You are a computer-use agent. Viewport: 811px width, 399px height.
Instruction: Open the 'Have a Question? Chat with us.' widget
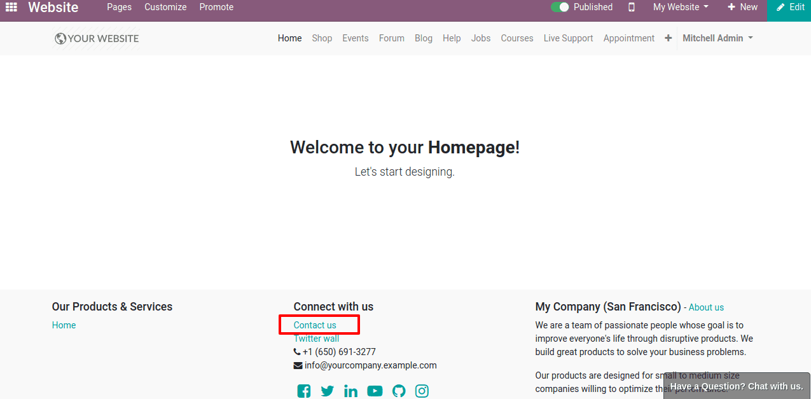pos(737,386)
